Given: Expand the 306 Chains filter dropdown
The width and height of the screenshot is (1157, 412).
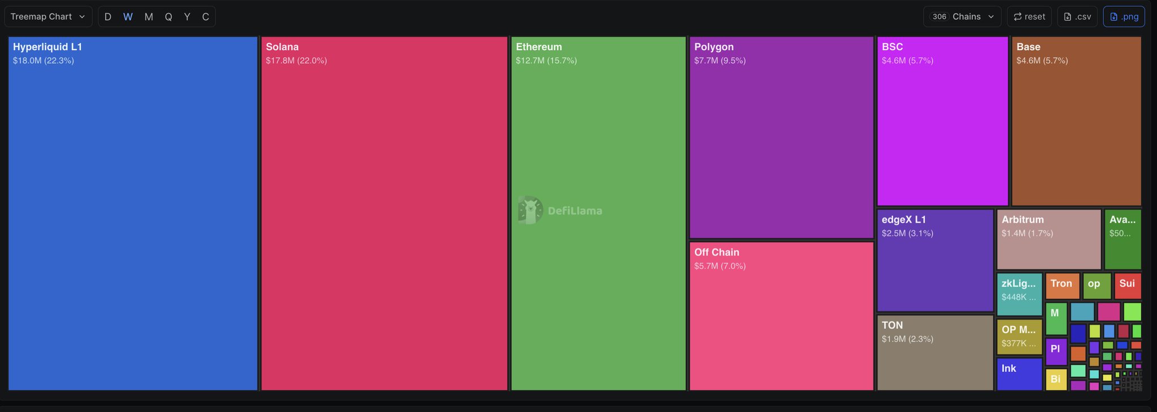Looking at the screenshot, I should coord(962,17).
